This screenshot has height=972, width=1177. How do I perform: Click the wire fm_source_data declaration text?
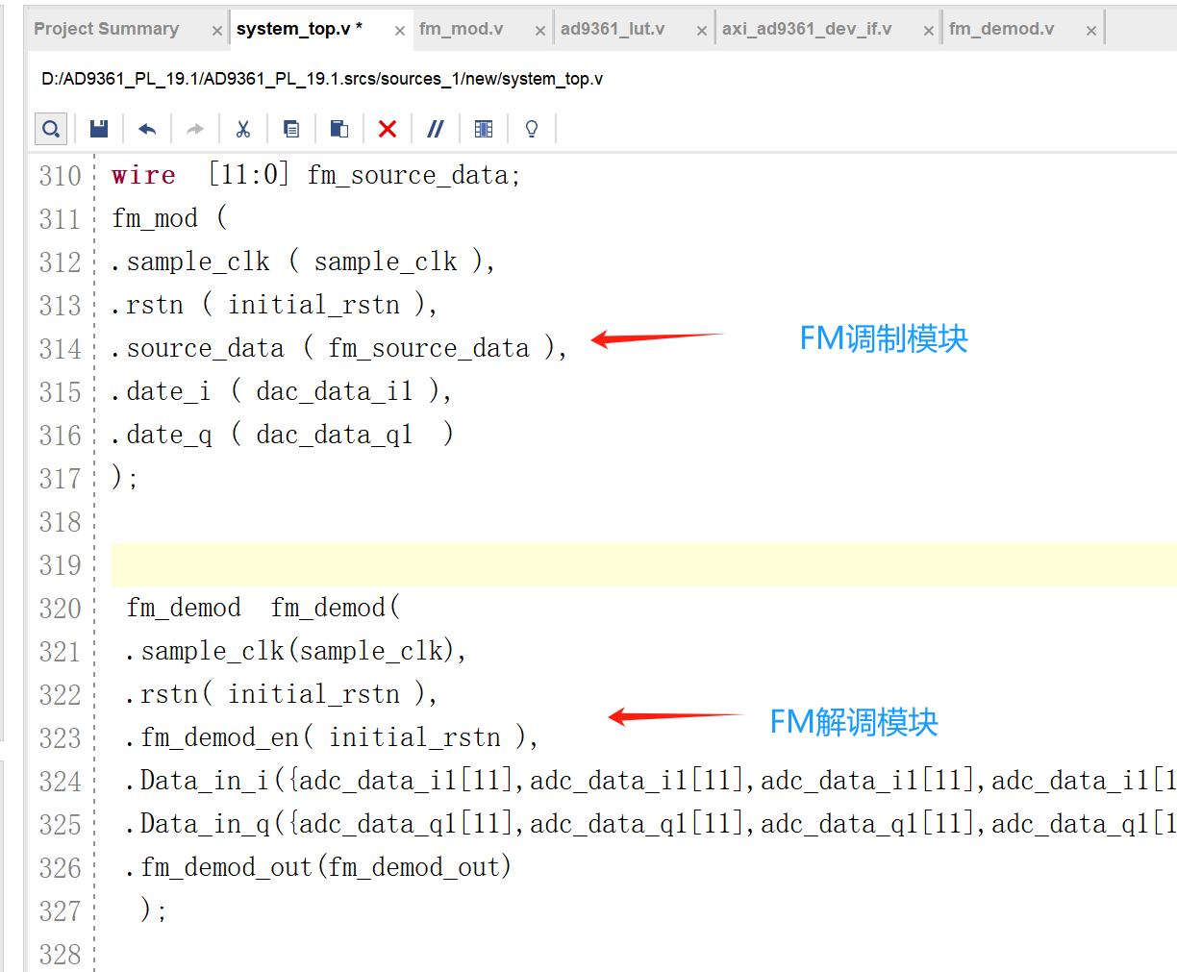[315, 174]
